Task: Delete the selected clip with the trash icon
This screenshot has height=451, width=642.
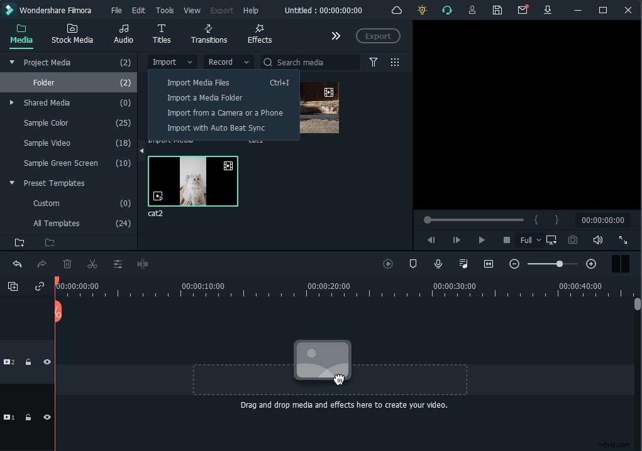Action: [x=67, y=264]
